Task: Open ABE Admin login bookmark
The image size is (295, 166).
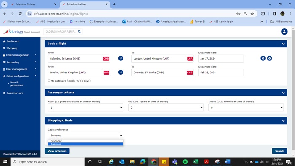Action: (221, 22)
